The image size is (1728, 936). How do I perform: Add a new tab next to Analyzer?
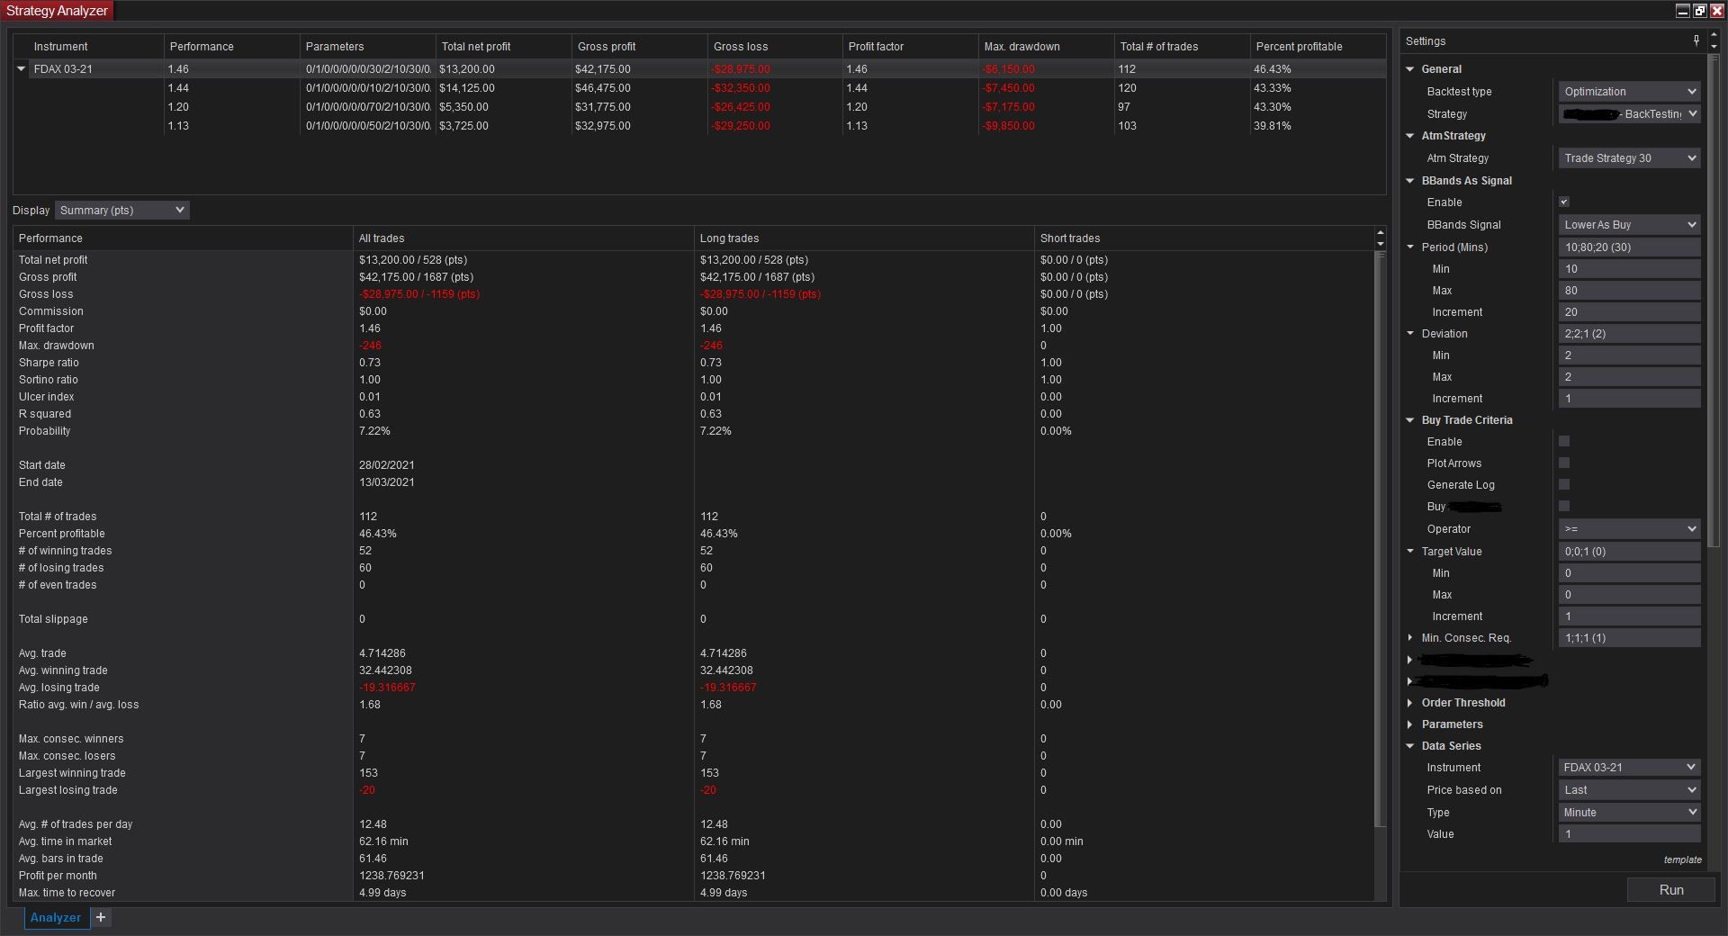101,917
